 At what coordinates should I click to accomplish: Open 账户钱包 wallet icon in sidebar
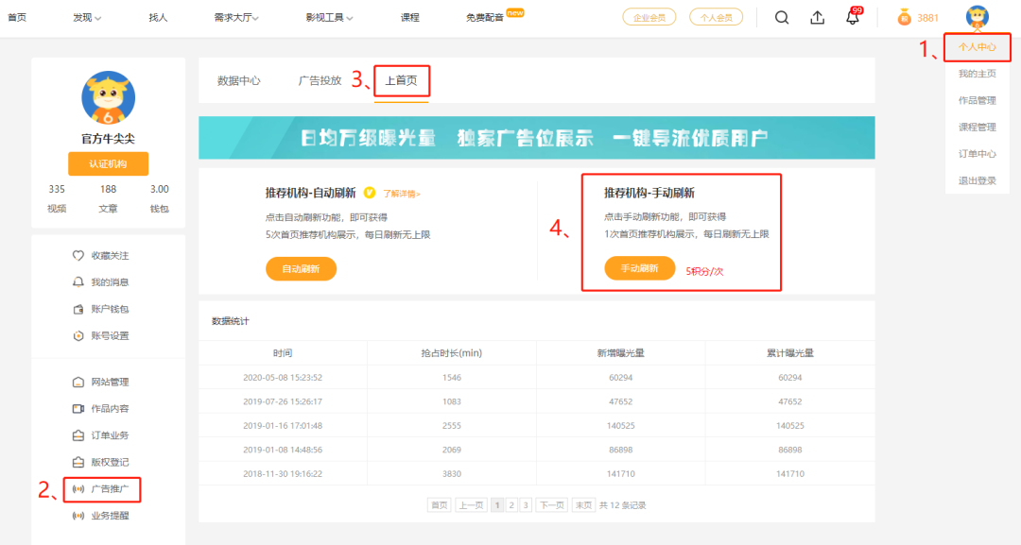tap(79, 309)
